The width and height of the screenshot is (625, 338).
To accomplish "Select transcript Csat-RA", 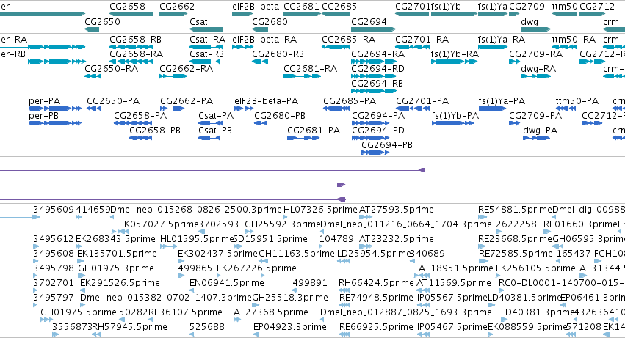I will [206, 47].
